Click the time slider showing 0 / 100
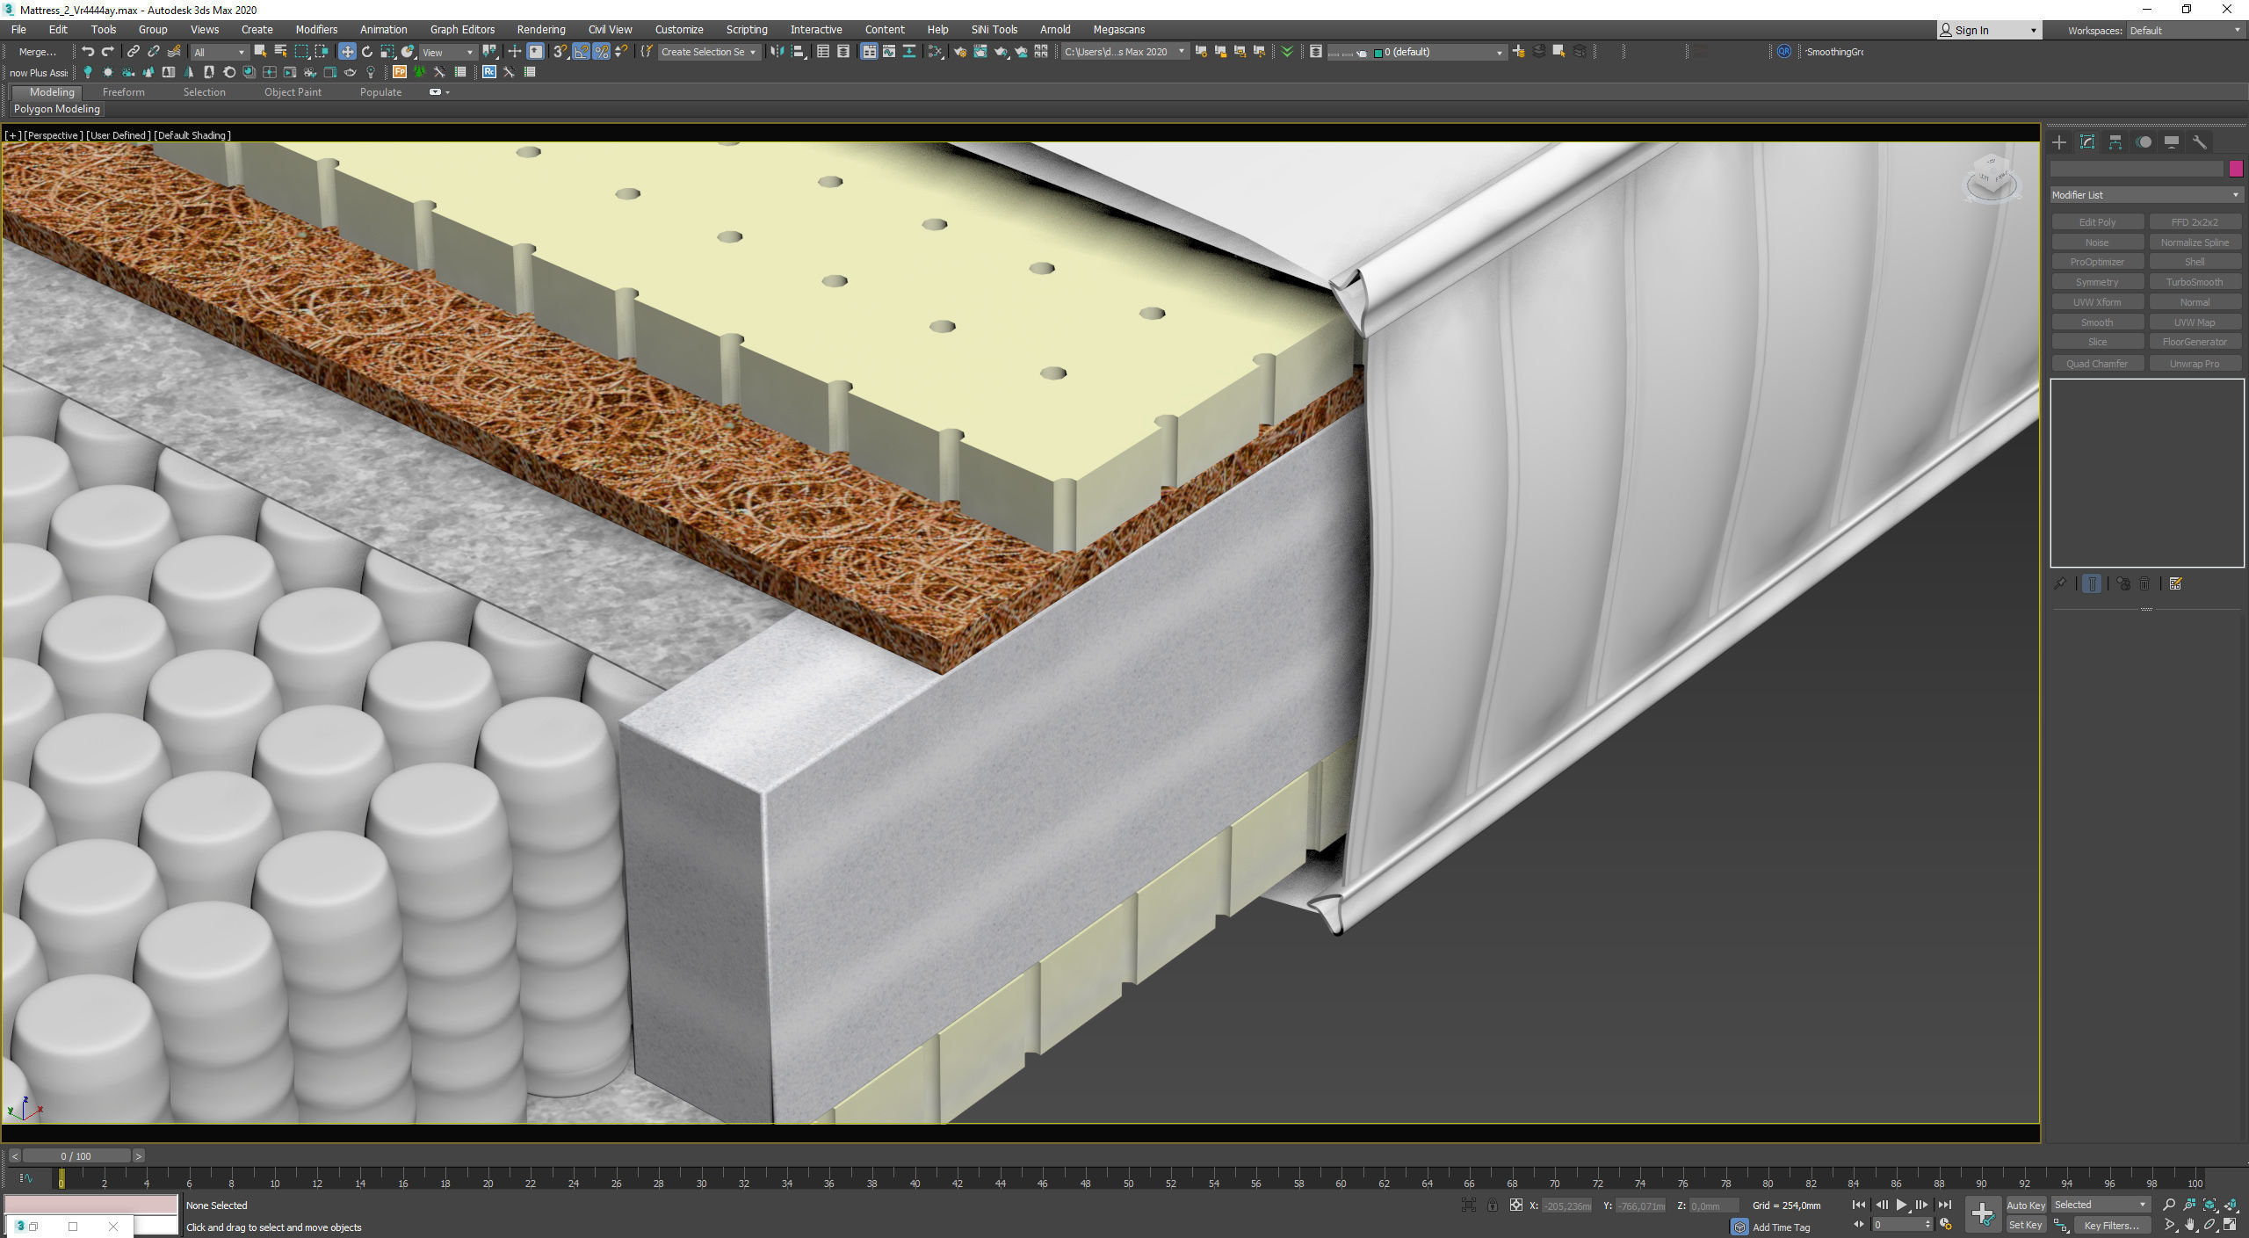 click(76, 1156)
